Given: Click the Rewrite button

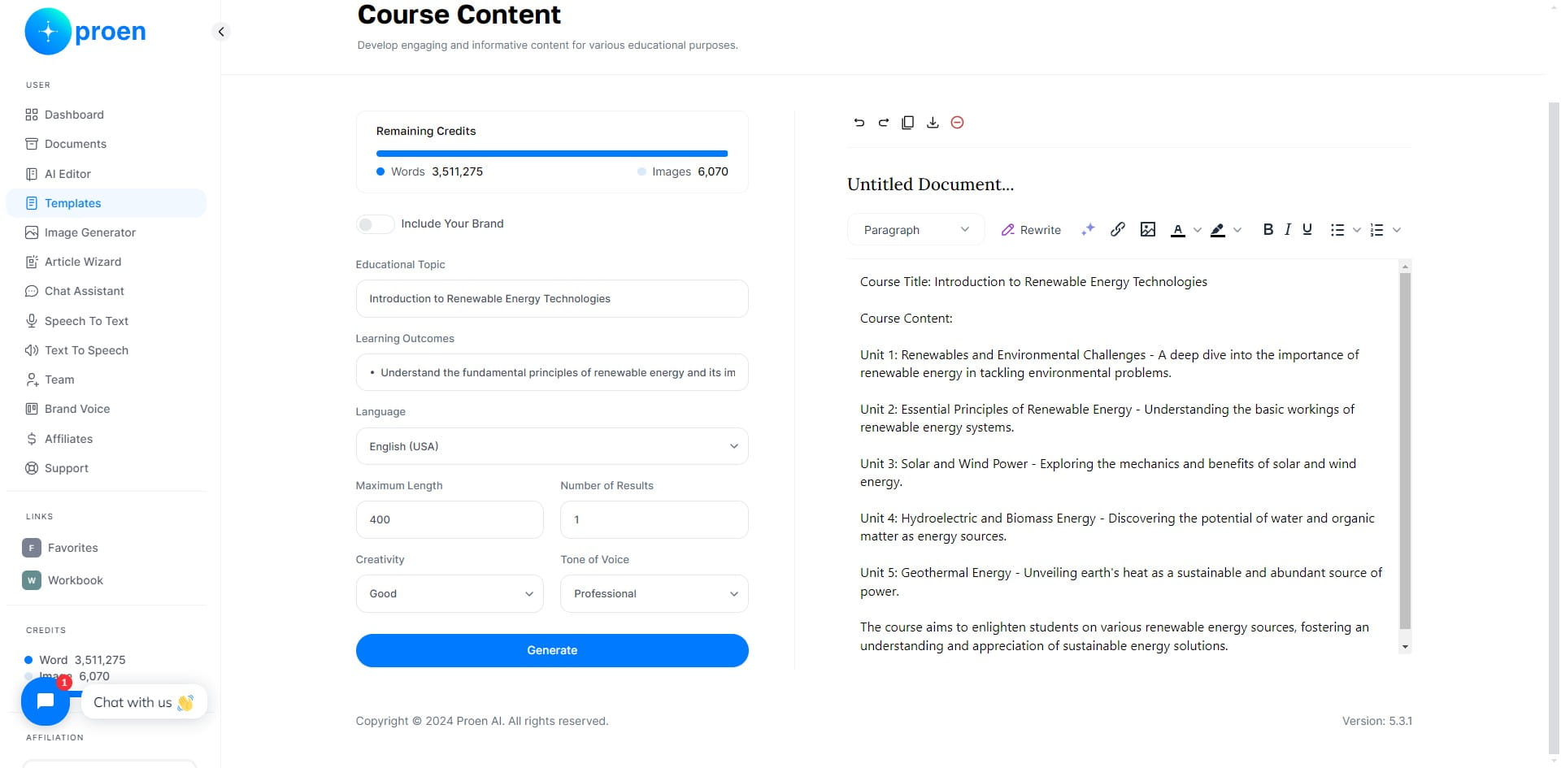Looking at the screenshot, I should click(1031, 230).
